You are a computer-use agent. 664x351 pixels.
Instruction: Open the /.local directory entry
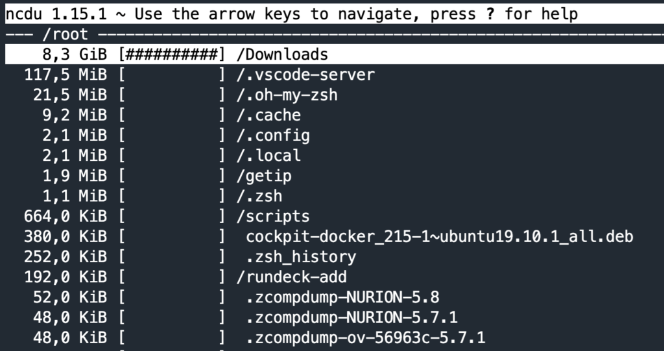click(x=268, y=156)
